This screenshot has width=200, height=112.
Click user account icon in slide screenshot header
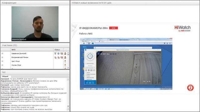167,43
